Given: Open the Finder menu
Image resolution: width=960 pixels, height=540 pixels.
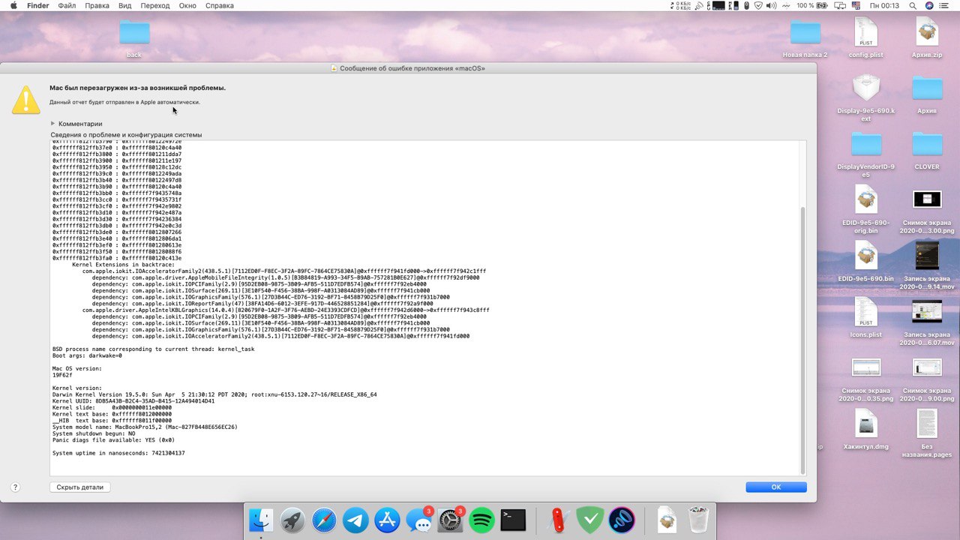Looking at the screenshot, I should (38, 5).
